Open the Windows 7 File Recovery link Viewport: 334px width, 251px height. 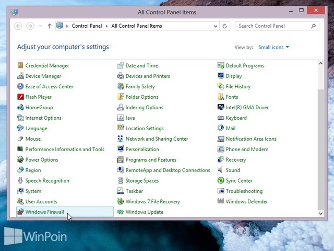point(153,201)
